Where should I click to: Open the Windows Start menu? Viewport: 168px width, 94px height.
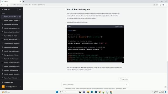pyautogui.click(x=57, y=92)
